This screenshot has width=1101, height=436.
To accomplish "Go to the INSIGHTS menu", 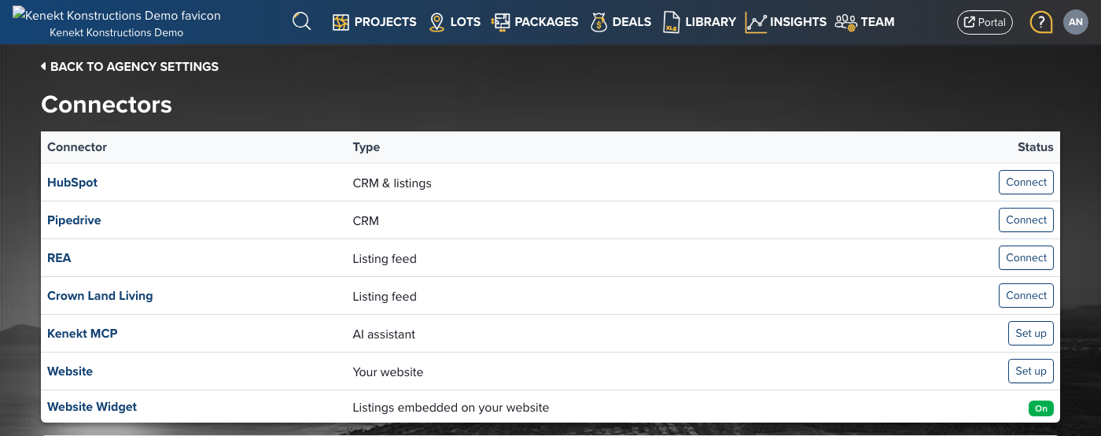I will click(798, 22).
